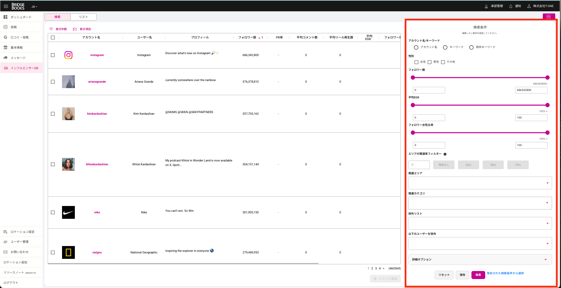
Task: Select the arianagrande row checkbox
Action: (x=53, y=82)
